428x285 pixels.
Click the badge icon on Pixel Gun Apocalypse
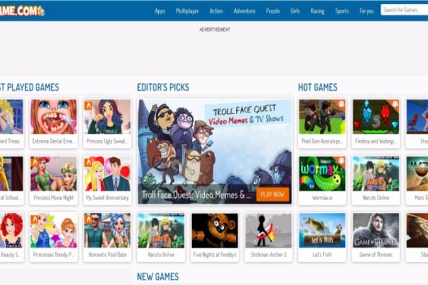coord(341,104)
